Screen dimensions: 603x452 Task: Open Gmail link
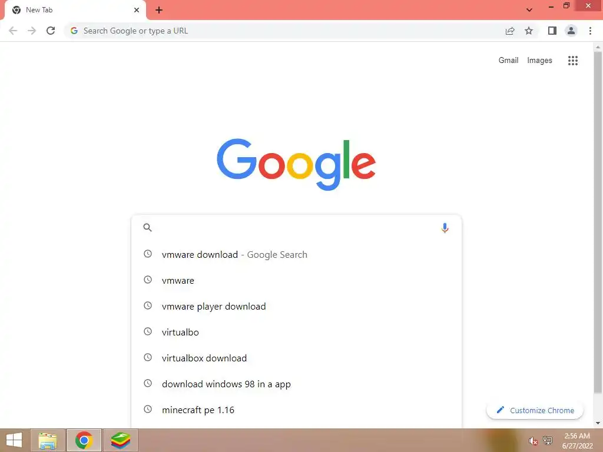pyautogui.click(x=508, y=61)
